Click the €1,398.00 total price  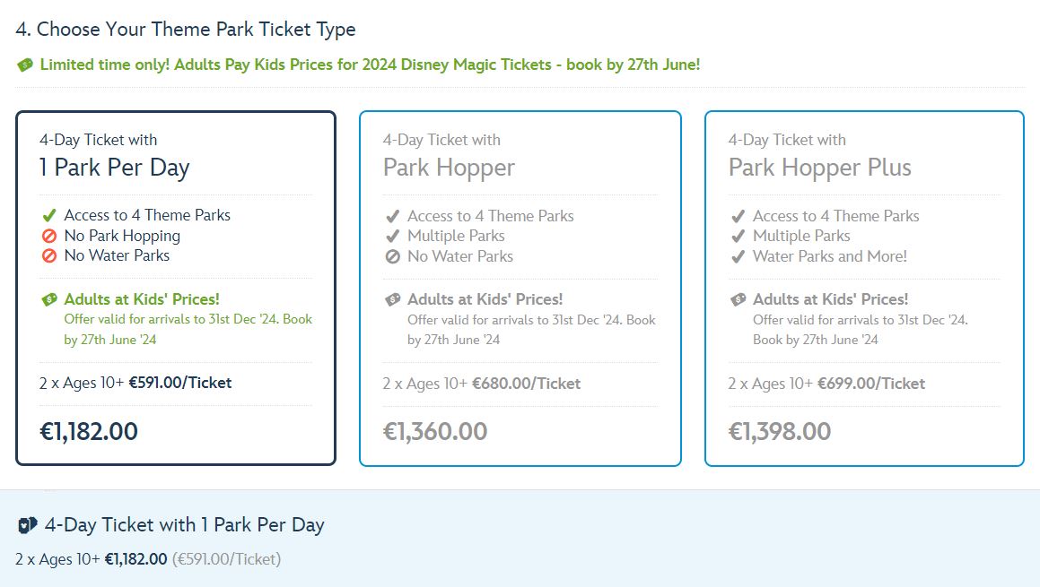[780, 431]
